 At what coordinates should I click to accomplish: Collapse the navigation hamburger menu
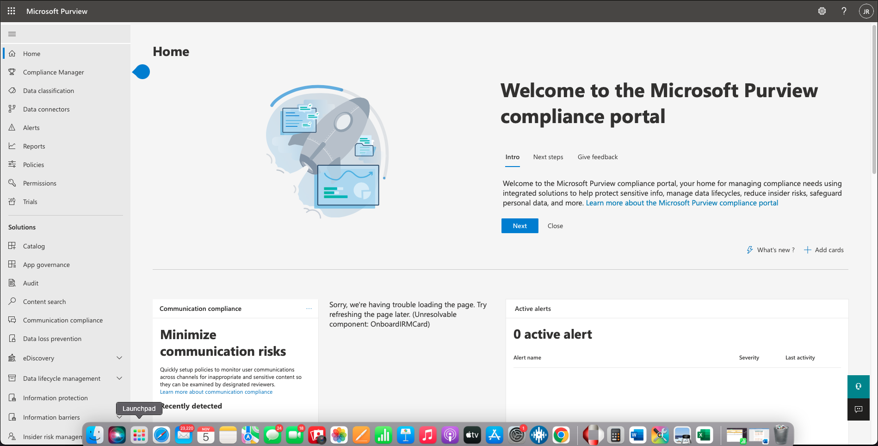point(12,34)
